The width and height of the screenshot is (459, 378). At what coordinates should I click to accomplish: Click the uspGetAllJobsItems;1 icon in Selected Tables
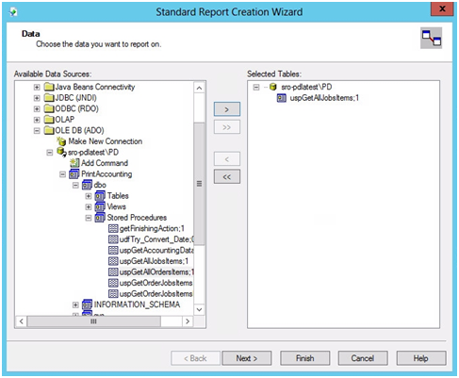pos(282,98)
